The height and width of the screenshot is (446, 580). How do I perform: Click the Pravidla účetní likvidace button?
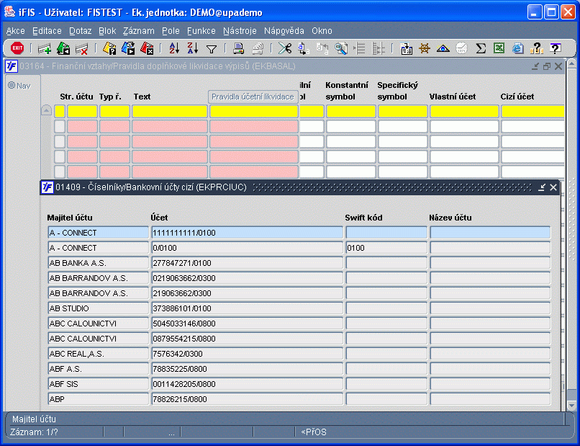[253, 97]
